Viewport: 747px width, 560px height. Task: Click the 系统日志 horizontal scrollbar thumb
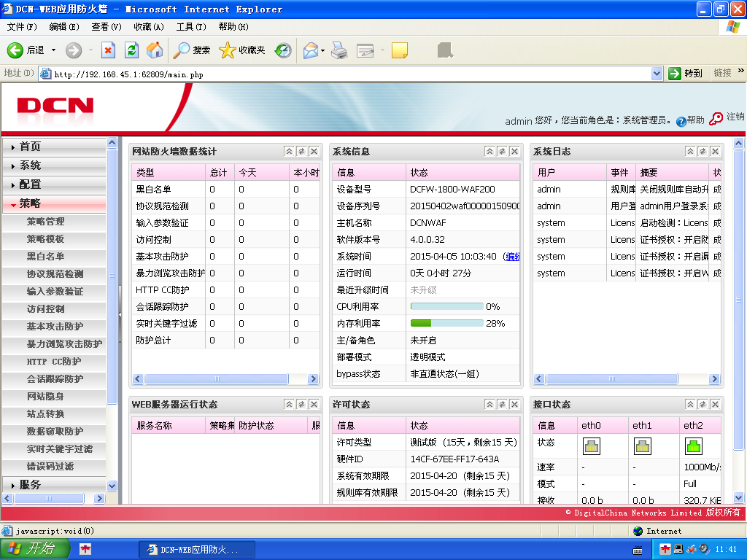[612, 379]
